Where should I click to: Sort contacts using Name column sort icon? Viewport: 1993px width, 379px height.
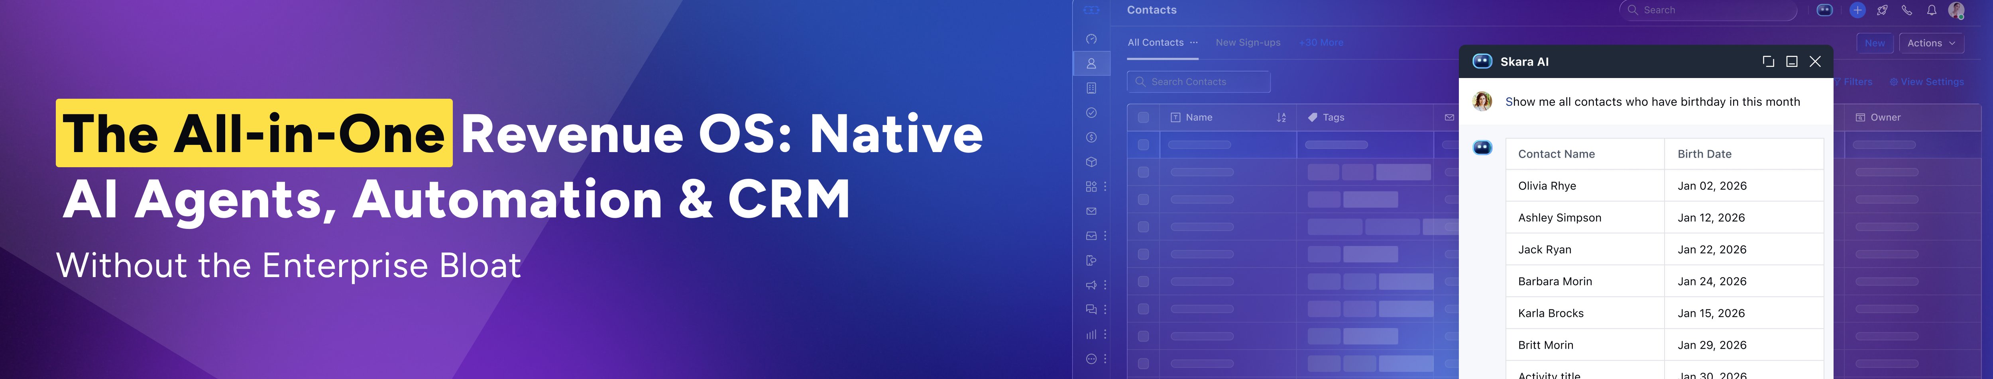tap(1281, 117)
